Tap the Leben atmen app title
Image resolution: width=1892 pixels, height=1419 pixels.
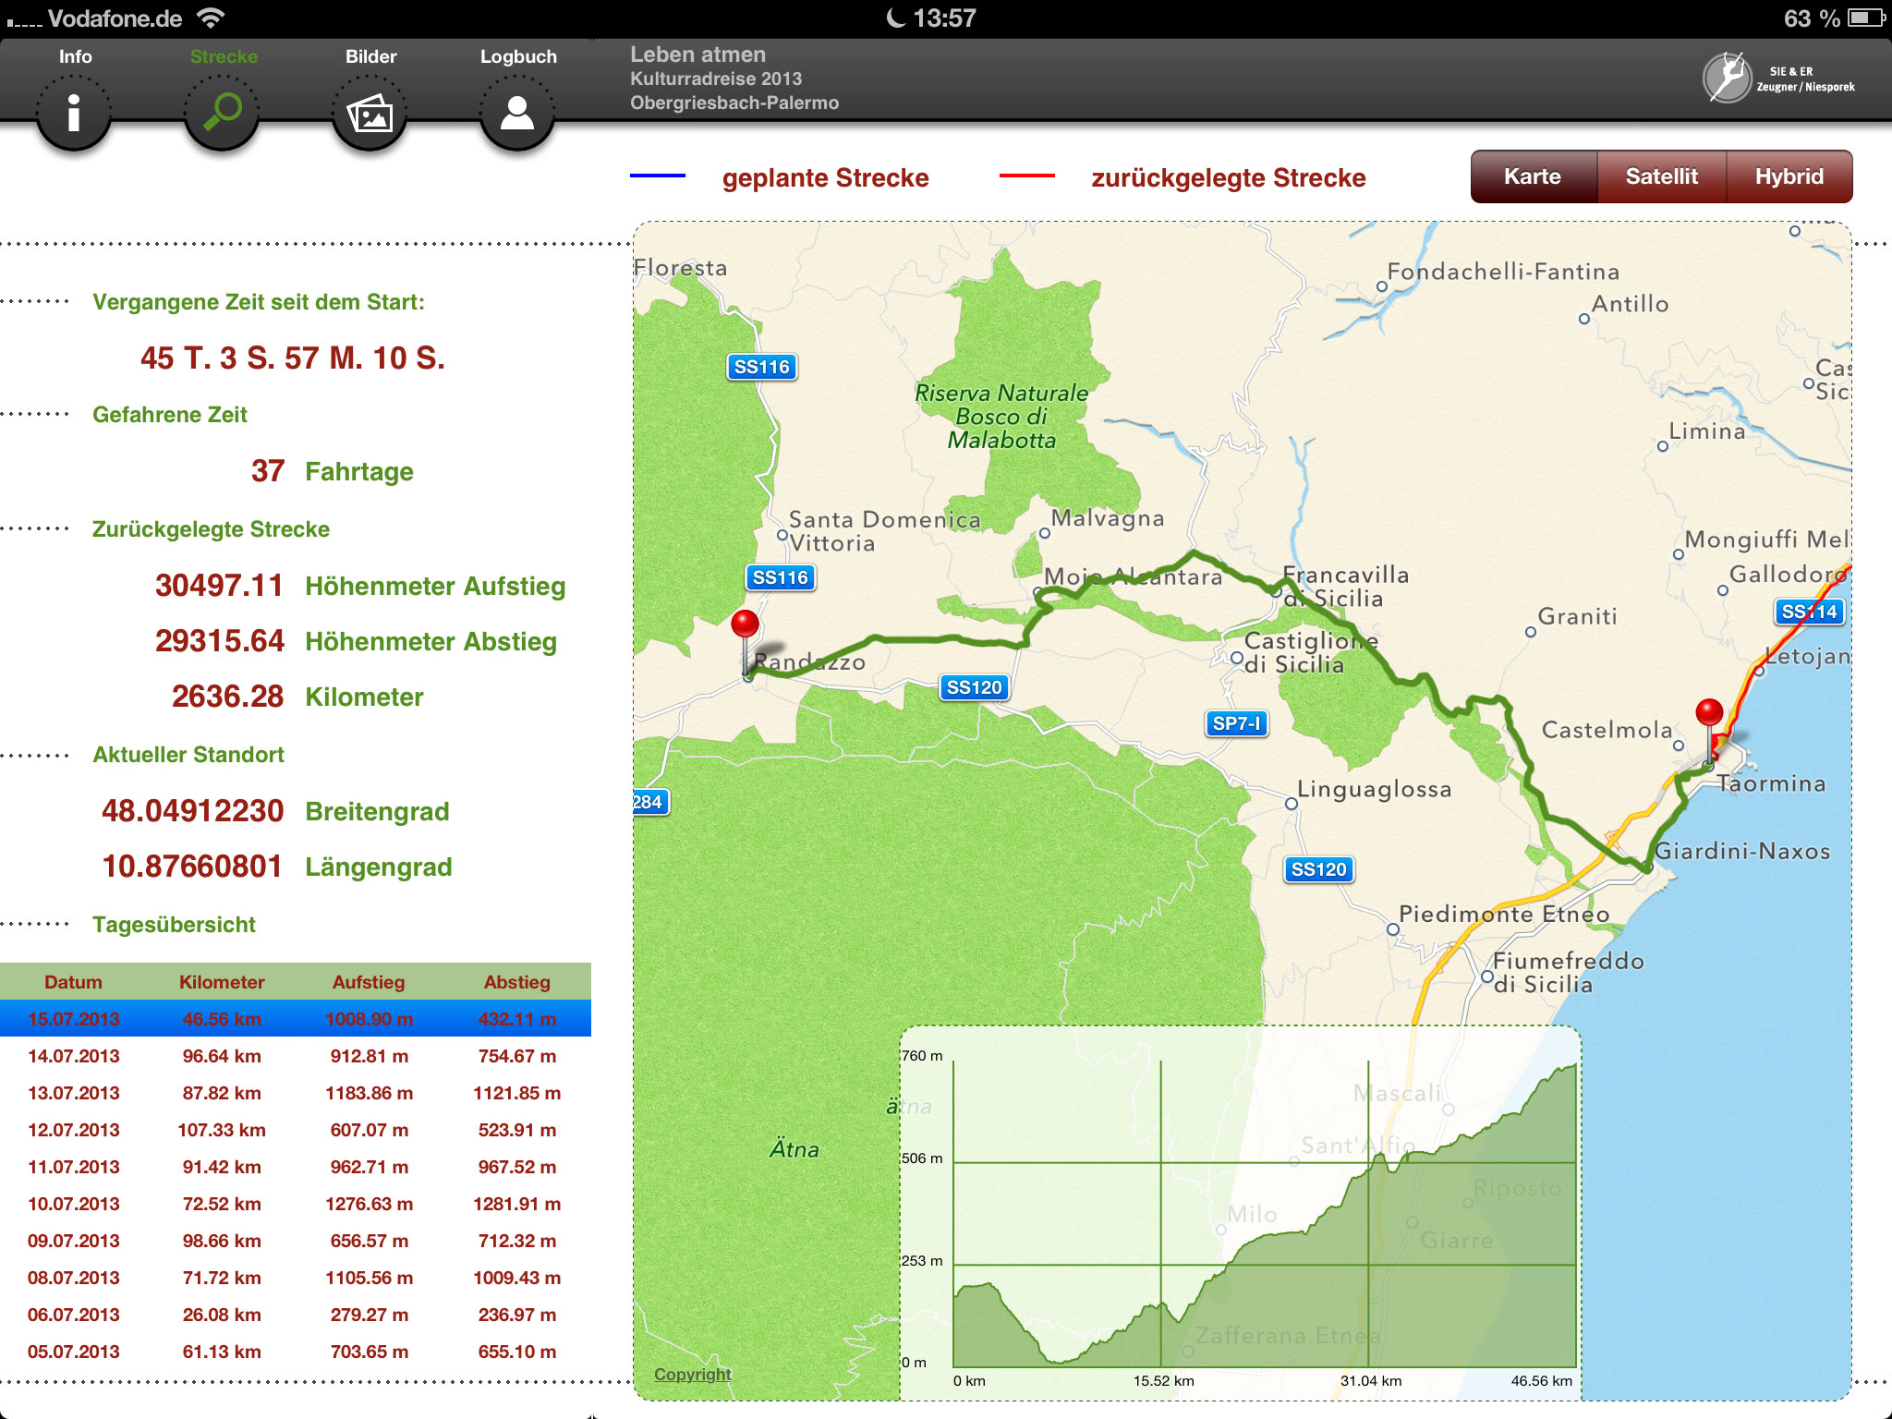[697, 55]
